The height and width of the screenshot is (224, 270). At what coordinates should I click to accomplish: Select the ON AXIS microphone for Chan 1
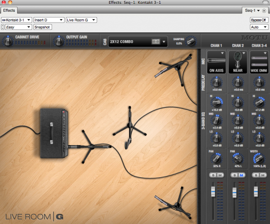216,62
